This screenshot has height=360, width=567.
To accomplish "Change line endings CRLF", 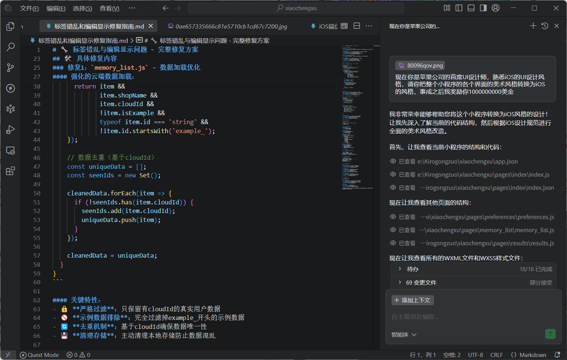I will 497,355.
